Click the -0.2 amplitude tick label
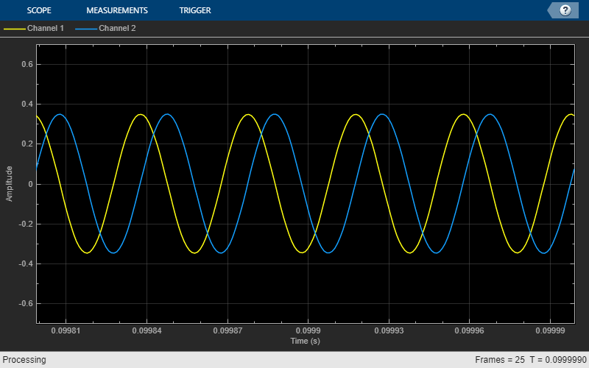The height and width of the screenshot is (368, 589). (x=26, y=224)
